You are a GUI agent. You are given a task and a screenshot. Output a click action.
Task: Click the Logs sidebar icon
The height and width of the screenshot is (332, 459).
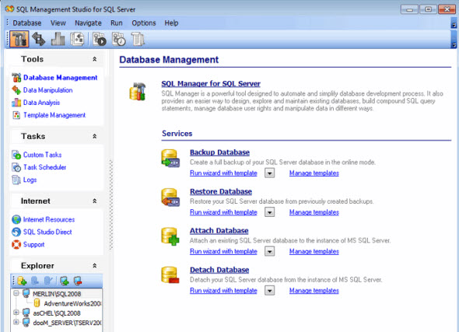(x=16, y=180)
